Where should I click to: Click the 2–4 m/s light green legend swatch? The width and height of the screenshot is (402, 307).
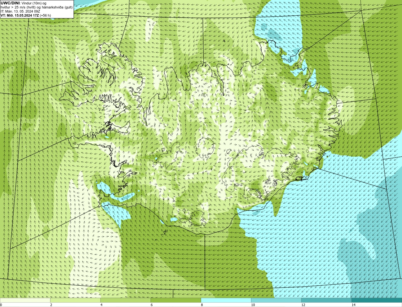coord(75,300)
